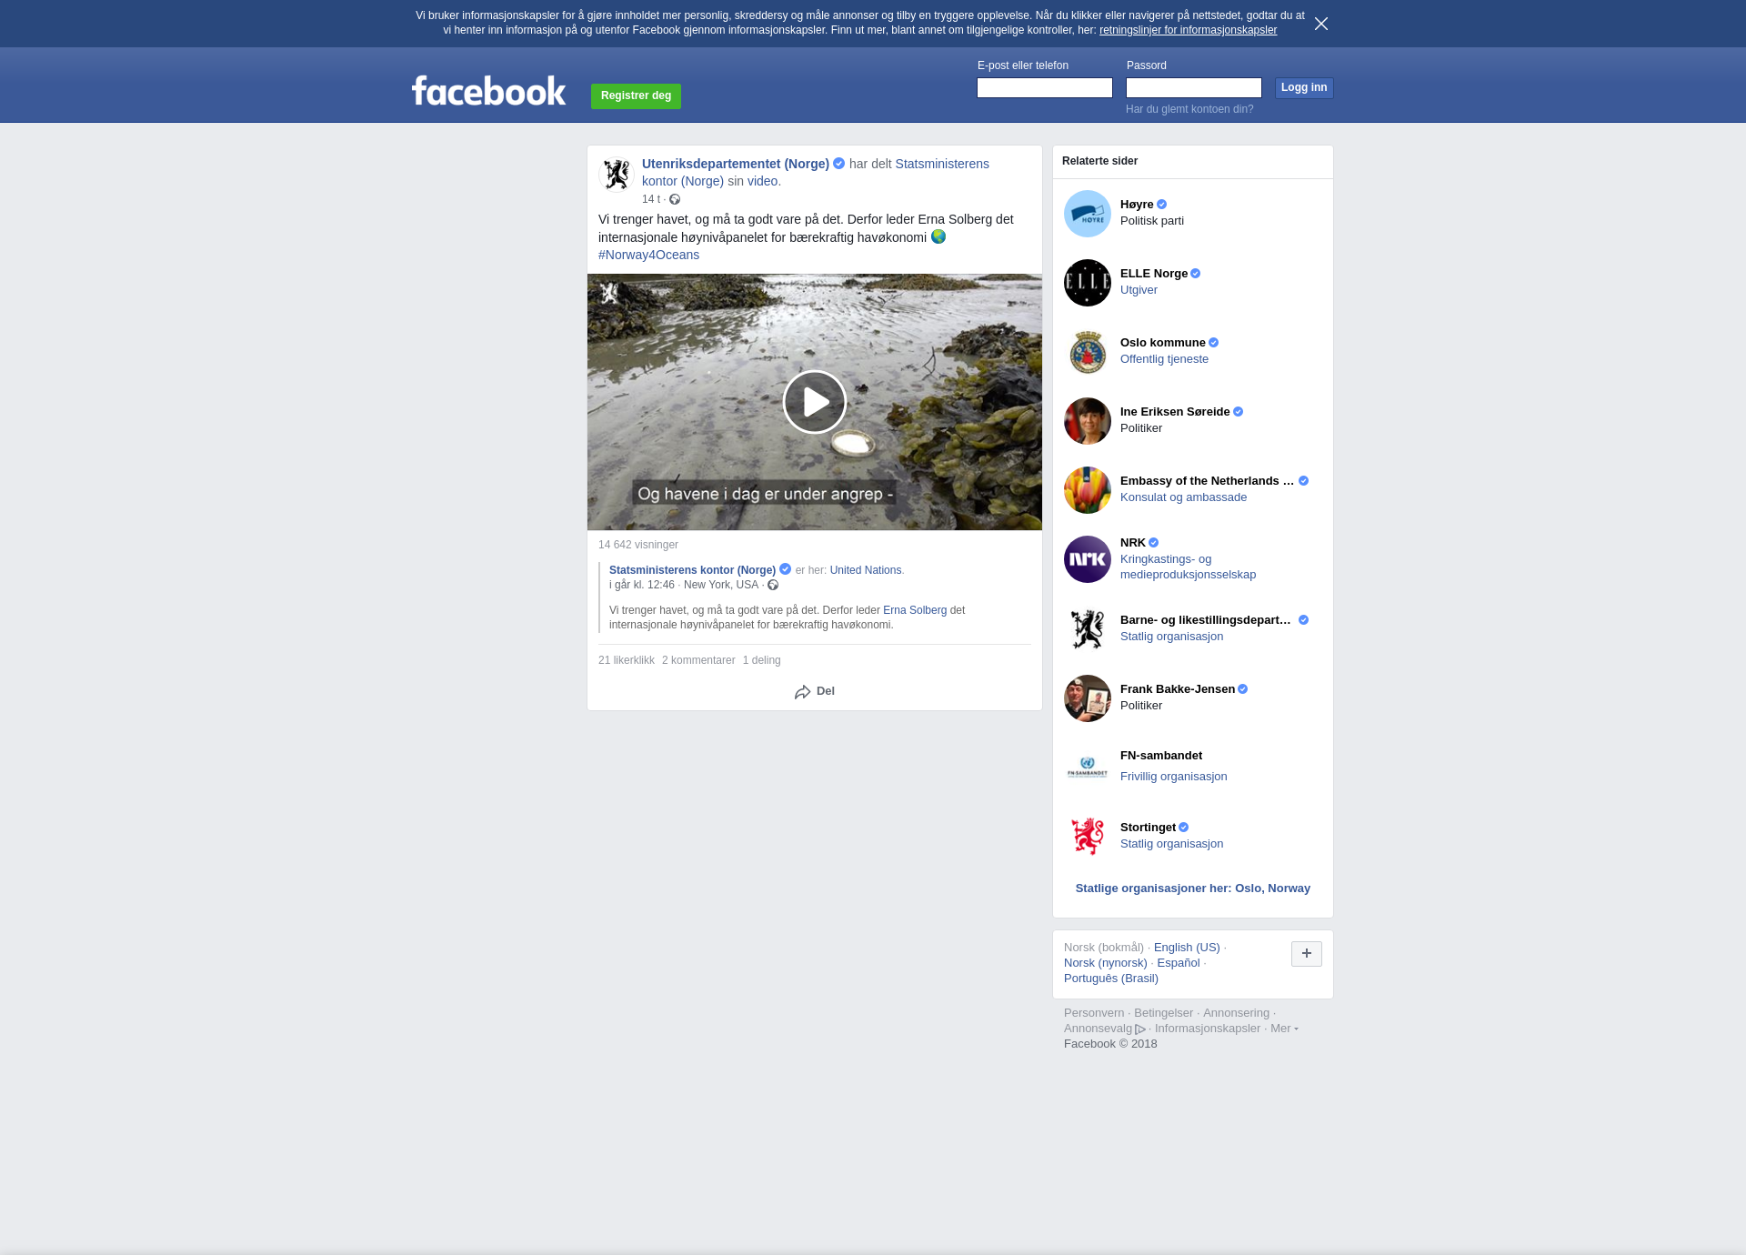The height and width of the screenshot is (1255, 1746).
Task: Open Konsulat og ambassade category link
Action: [x=1183, y=497]
